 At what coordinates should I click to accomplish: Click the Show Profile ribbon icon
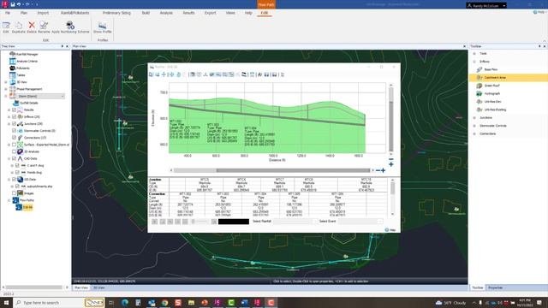[102, 27]
